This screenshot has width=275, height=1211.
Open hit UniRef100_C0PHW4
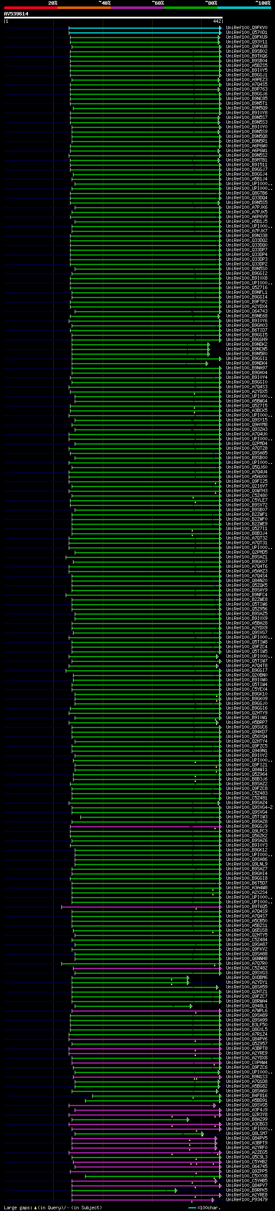[247, 1062]
